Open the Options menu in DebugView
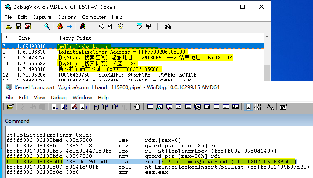This screenshot has width=313, height=178. [67, 17]
